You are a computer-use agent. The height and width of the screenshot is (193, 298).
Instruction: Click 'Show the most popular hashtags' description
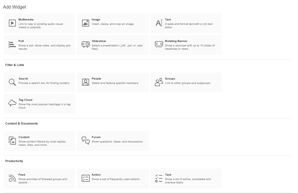pyautogui.click(x=44, y=106)
